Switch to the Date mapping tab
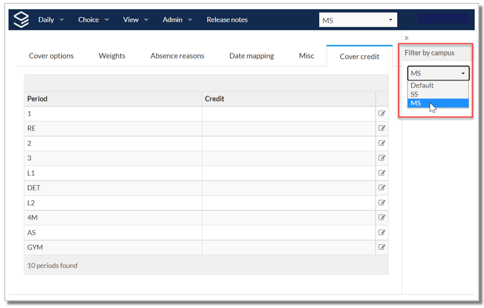This screenshot has width=484, height=308. [252, 56]
